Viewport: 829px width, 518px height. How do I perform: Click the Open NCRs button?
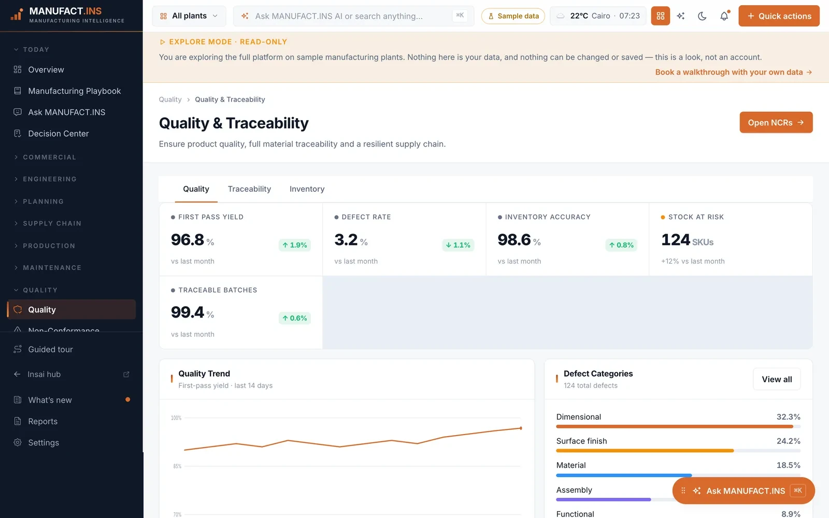coord(776,122)
